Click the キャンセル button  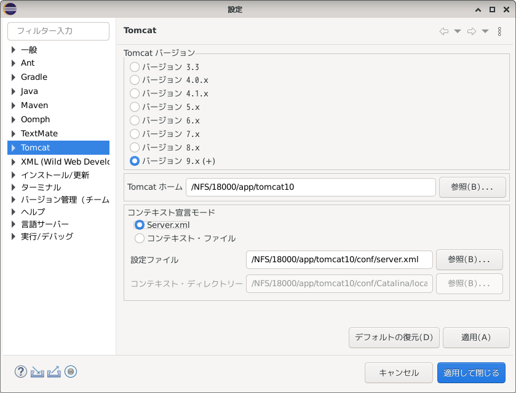click(399, 373)
